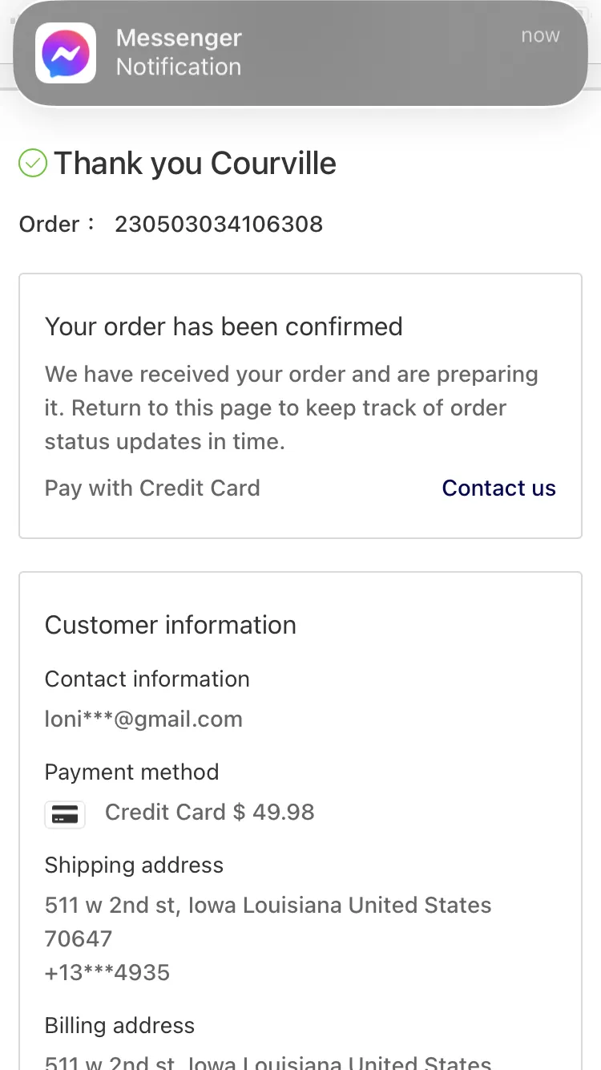Tap the "Pay with Credit Card" text
Image resolution: width=601 pixels, height=1070 pixels.
tap(152, 488)
